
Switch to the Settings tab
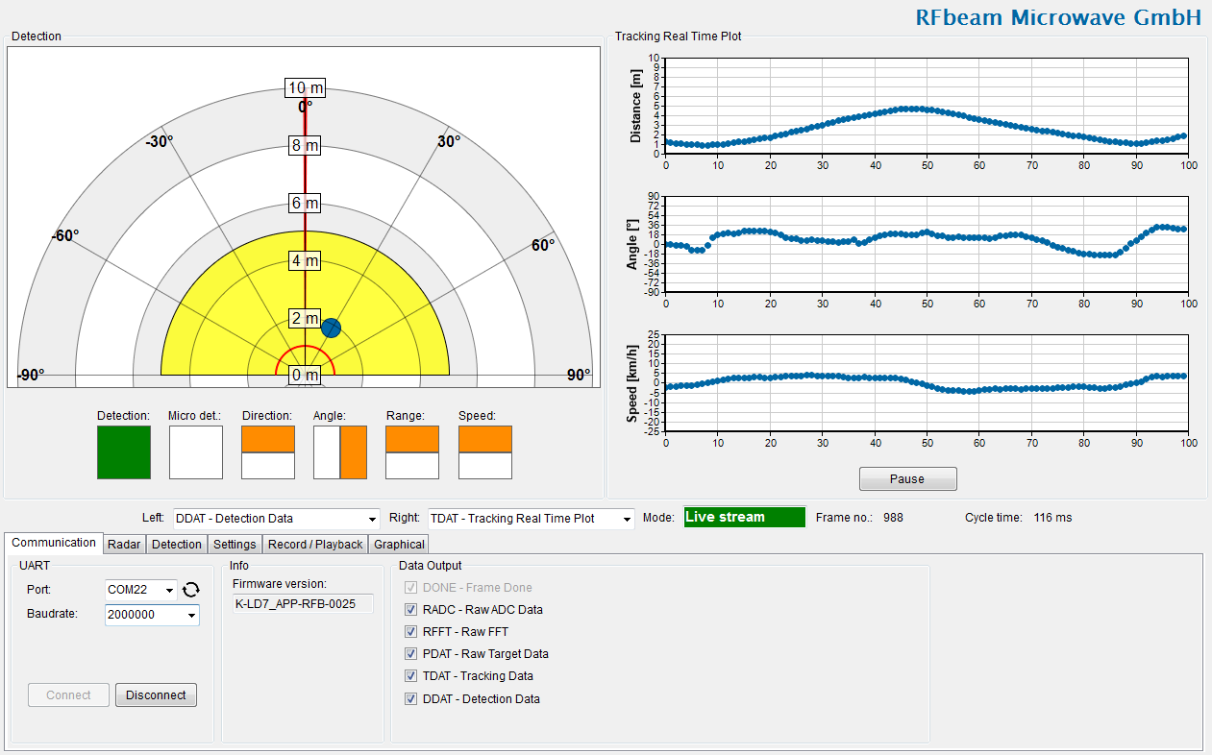click(x=235, y=545)
